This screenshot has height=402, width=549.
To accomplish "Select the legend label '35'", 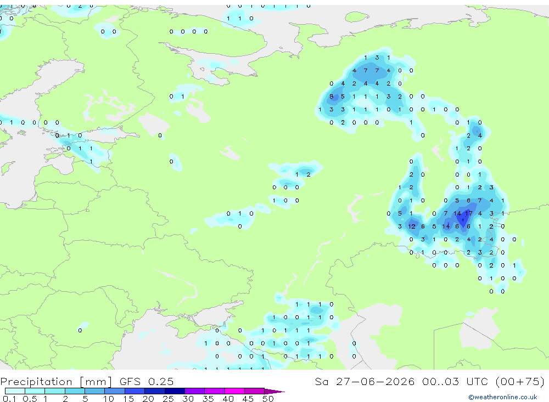I will tap(208, 399).
